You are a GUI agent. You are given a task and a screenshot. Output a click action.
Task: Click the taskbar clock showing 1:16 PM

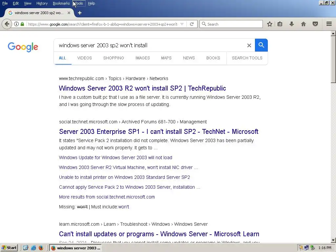325,248
